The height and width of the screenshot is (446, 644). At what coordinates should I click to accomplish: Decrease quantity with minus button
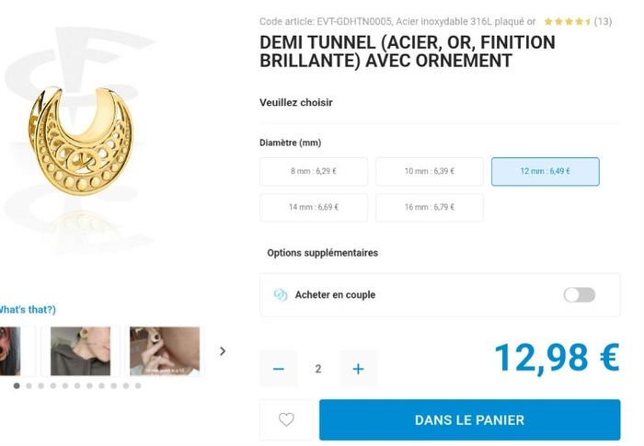click(x=279, y=369)
